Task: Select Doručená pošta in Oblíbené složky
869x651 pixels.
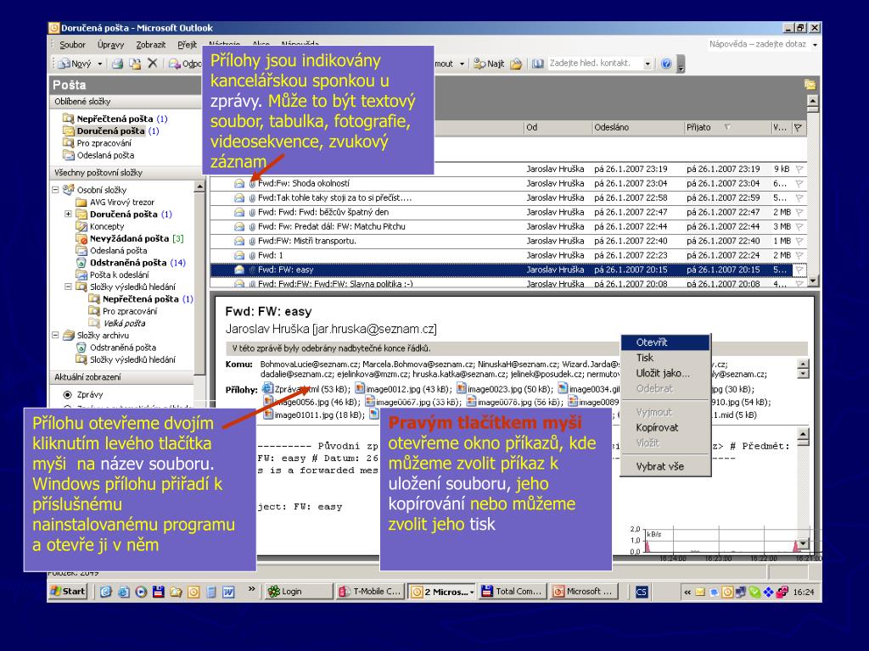Action: (x=110, y=131)
